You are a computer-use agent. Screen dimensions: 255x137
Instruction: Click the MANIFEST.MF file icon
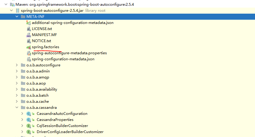point(29,35)
